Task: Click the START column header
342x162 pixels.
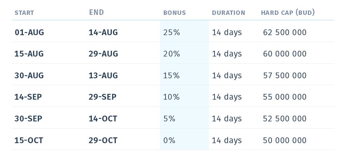Action: click(x=24, y=13)
